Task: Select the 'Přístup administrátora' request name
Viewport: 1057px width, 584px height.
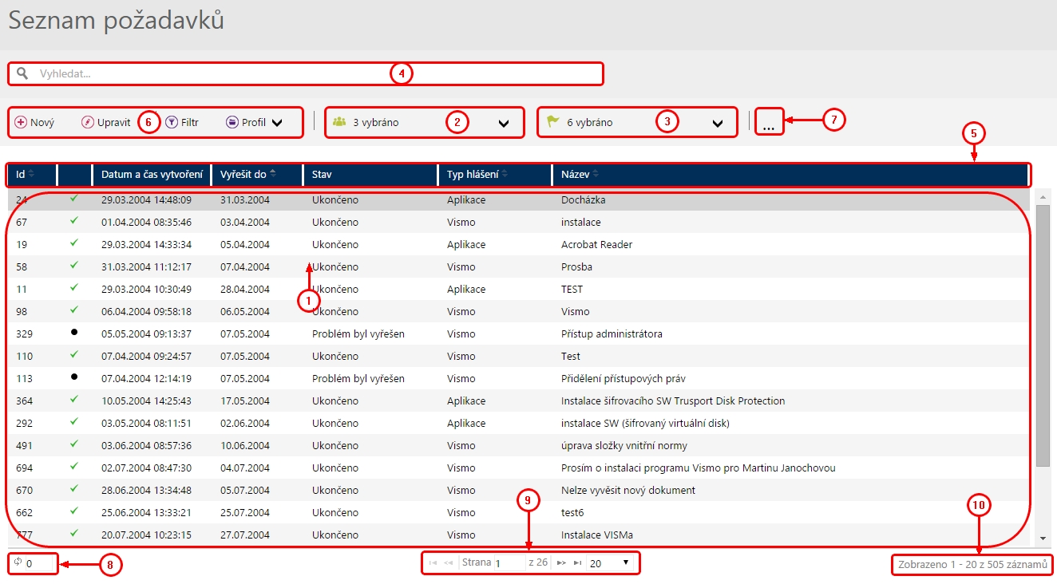Action: pos(612,333)
